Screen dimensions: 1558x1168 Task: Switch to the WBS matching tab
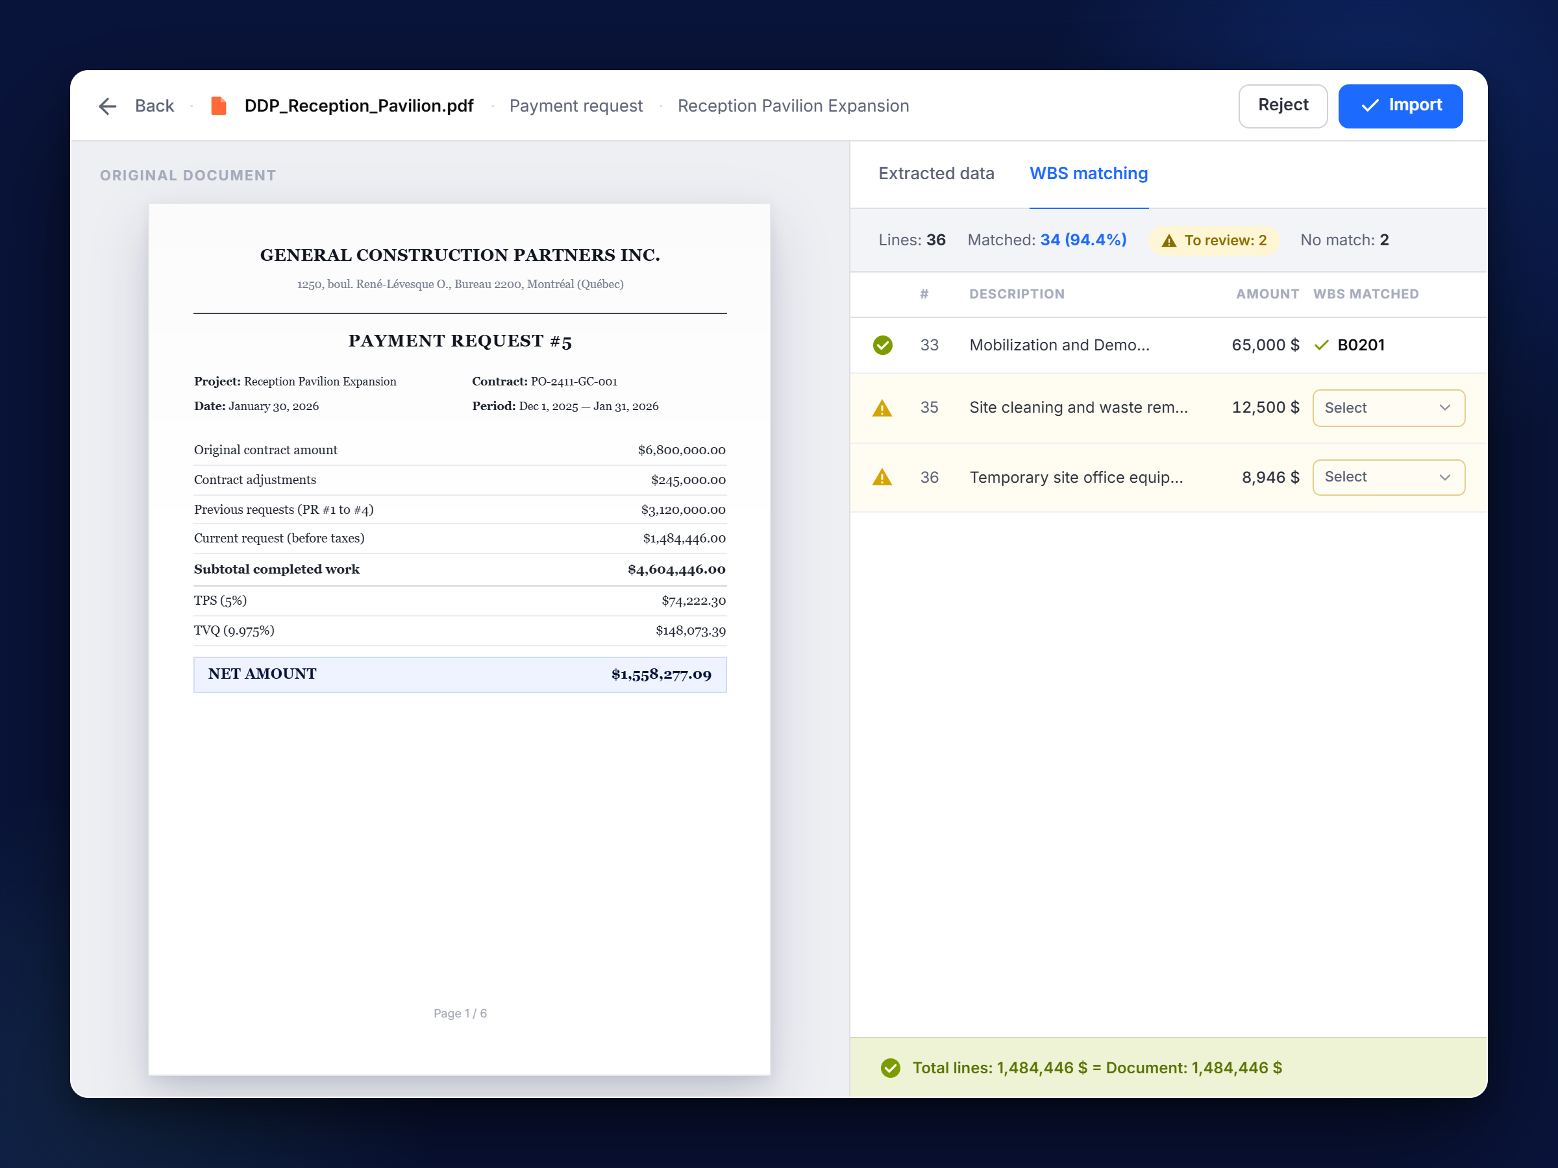point(1088,173)
